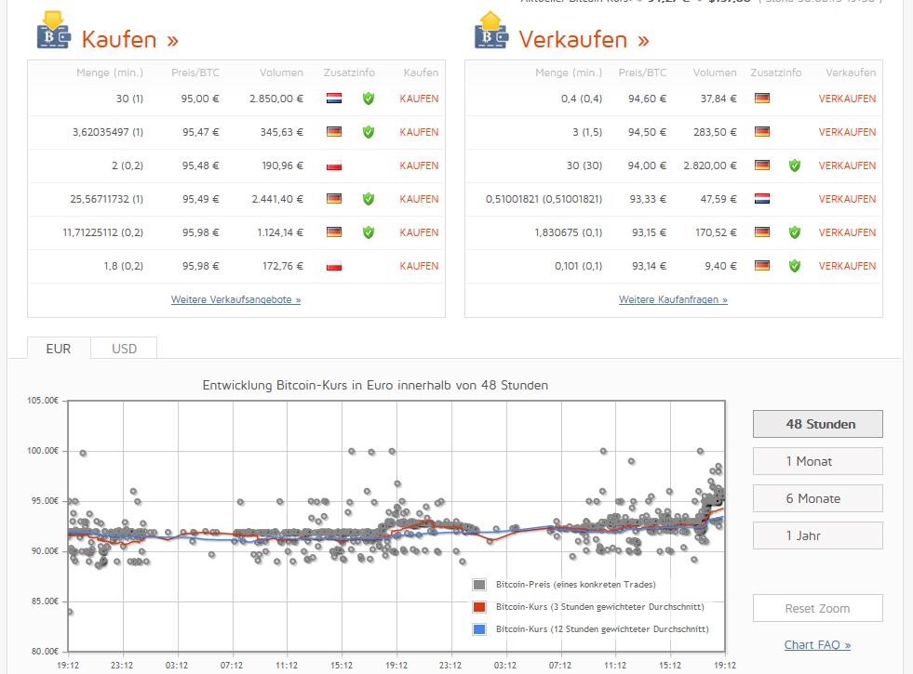Open Weitere Kaufanfragen link
The width and height of the screenshot is (913, 674).
coord(673,299)
